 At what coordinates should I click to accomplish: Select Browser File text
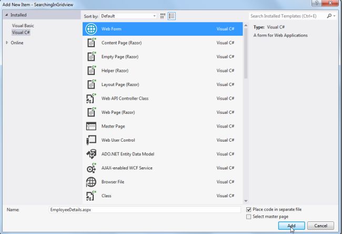tap(113, 182)
